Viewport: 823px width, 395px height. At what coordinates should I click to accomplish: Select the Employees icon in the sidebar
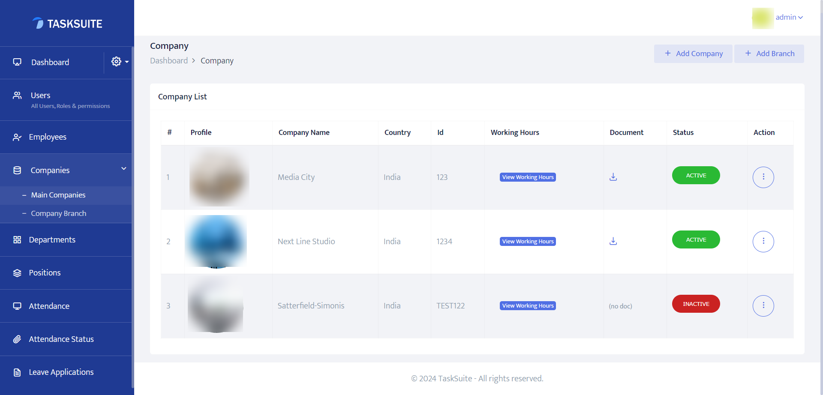[x=17, y=137]
